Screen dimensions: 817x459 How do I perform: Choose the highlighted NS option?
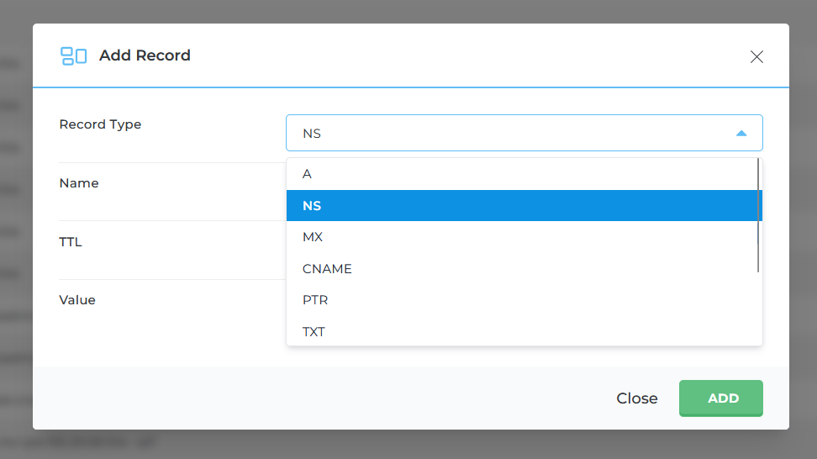point(313,206)
